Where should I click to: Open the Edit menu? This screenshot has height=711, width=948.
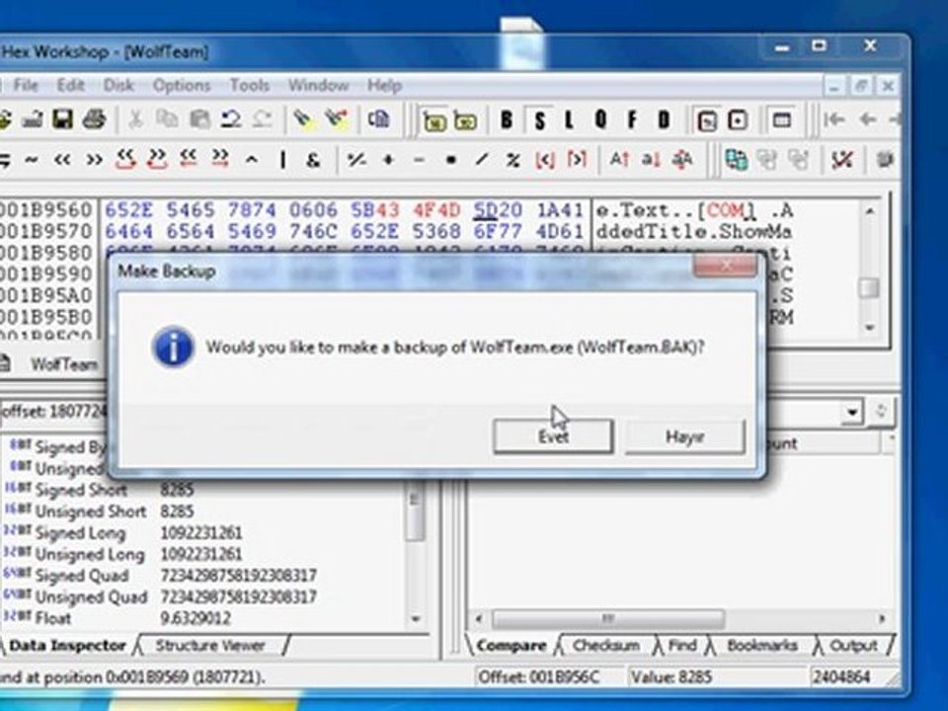click(x=70, y=85)
